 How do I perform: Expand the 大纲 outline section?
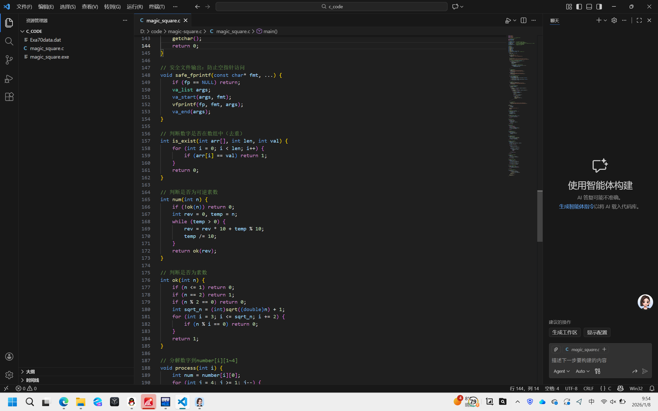tap(30, 372)
